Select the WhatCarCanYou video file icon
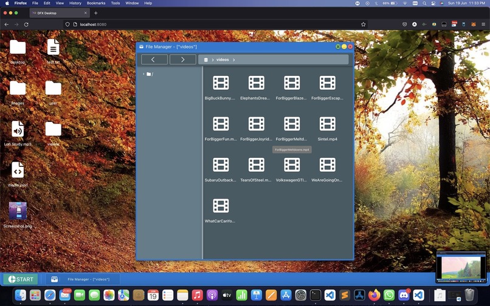 [x=221, y=205]
